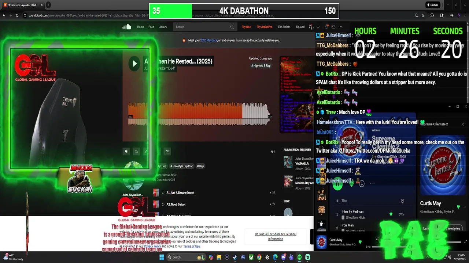Image resolution: width=469 pixels, height=263 pixels.
Task: Open the Privacy Policy link
Action: coord(152,246)
